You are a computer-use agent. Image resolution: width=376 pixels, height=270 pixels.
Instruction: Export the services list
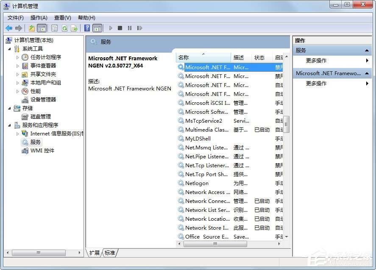(74, 28)
